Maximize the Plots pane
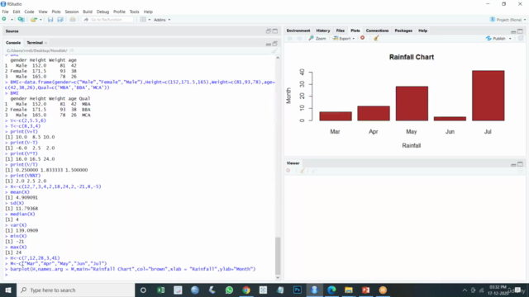Image resolution: width=529 pixels, height=297 pixels. [520, 31]
